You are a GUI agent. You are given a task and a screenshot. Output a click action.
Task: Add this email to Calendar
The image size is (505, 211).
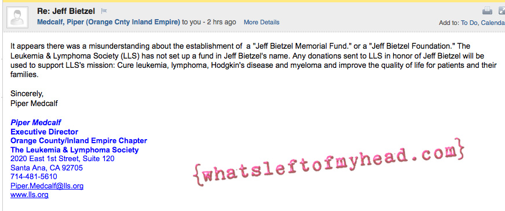pyautogui.click(x=493, y=23)
